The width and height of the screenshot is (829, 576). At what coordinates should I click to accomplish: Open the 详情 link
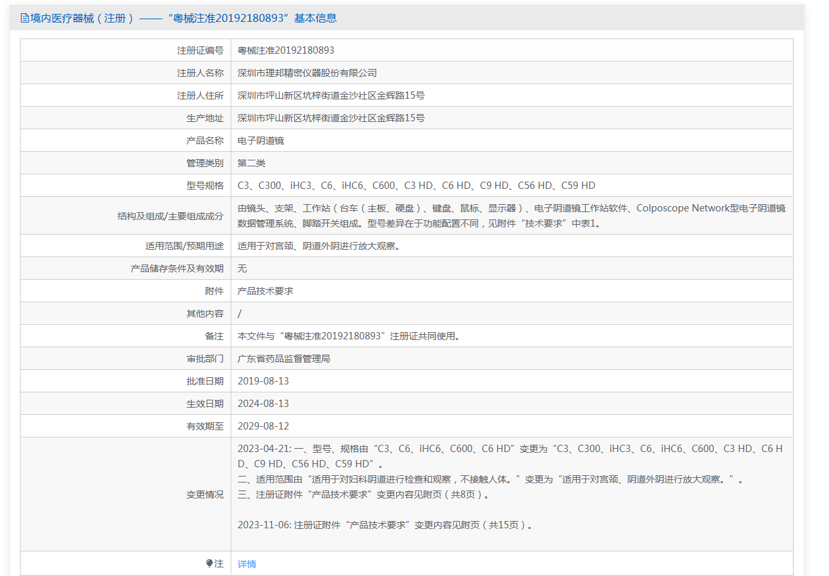247,564
